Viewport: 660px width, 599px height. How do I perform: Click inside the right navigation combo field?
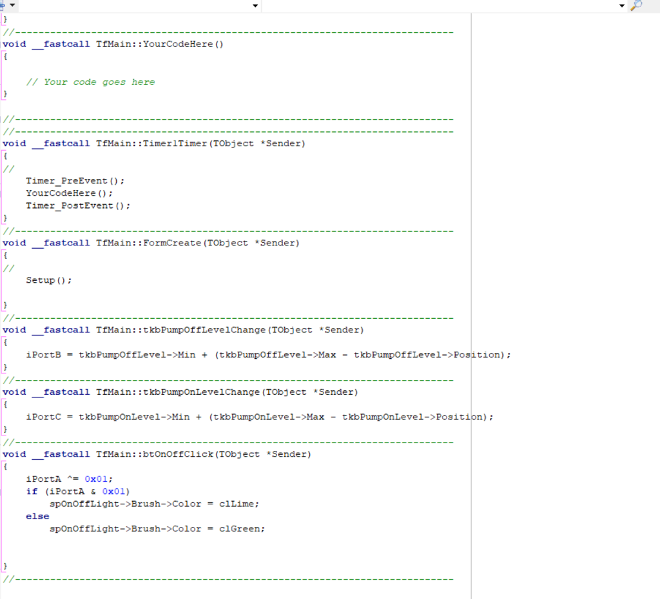point(438,6)
